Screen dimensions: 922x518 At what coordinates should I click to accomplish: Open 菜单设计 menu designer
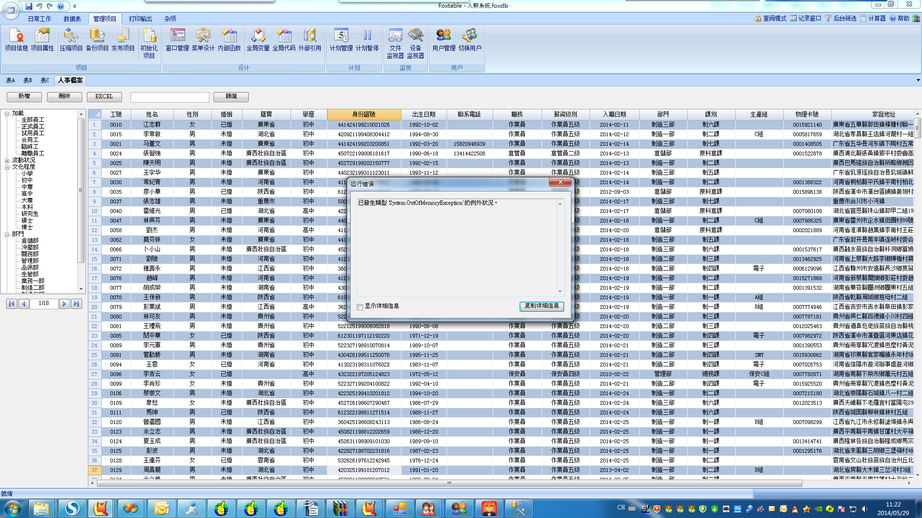pos(203,39)
